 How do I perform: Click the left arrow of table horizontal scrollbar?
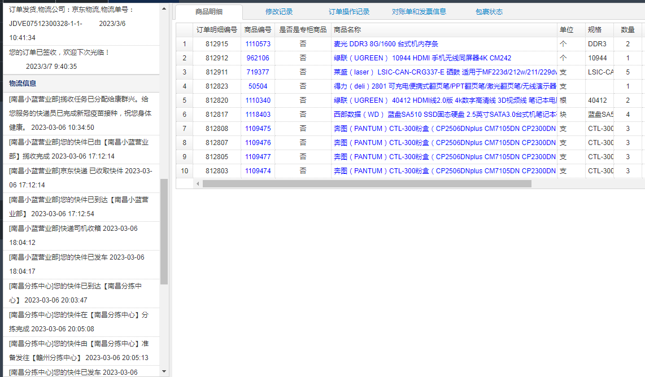[198, 184]
